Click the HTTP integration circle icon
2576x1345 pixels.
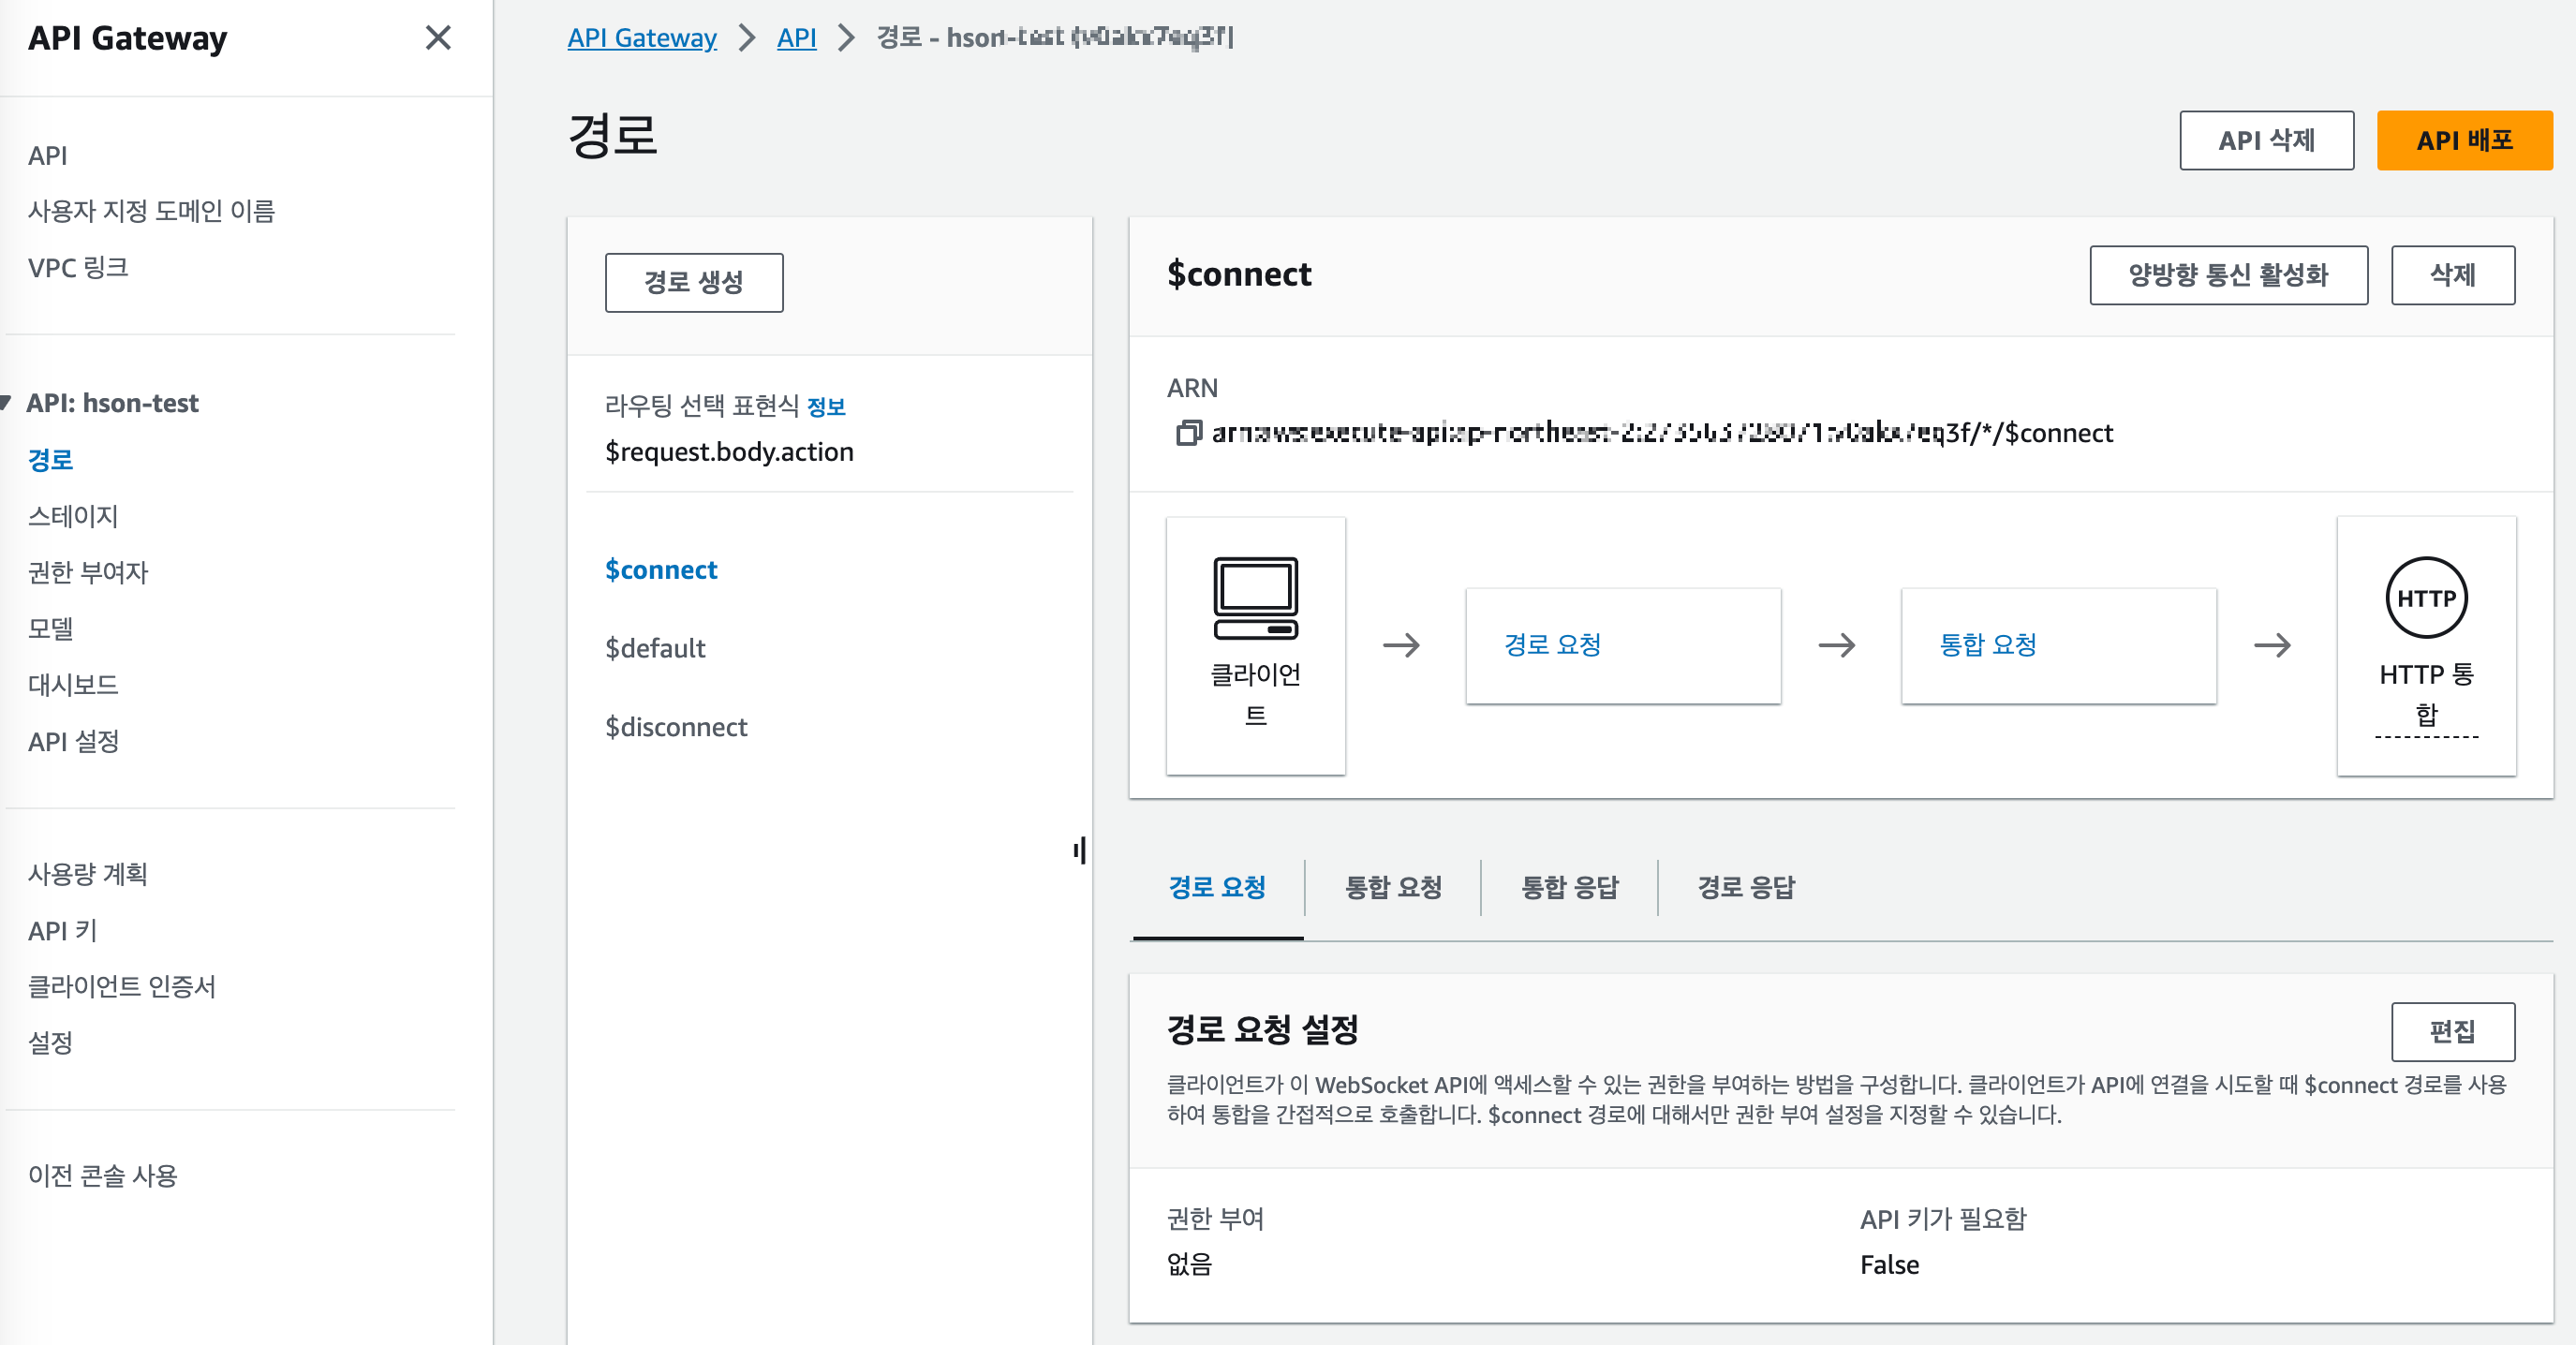point(2426,598)
